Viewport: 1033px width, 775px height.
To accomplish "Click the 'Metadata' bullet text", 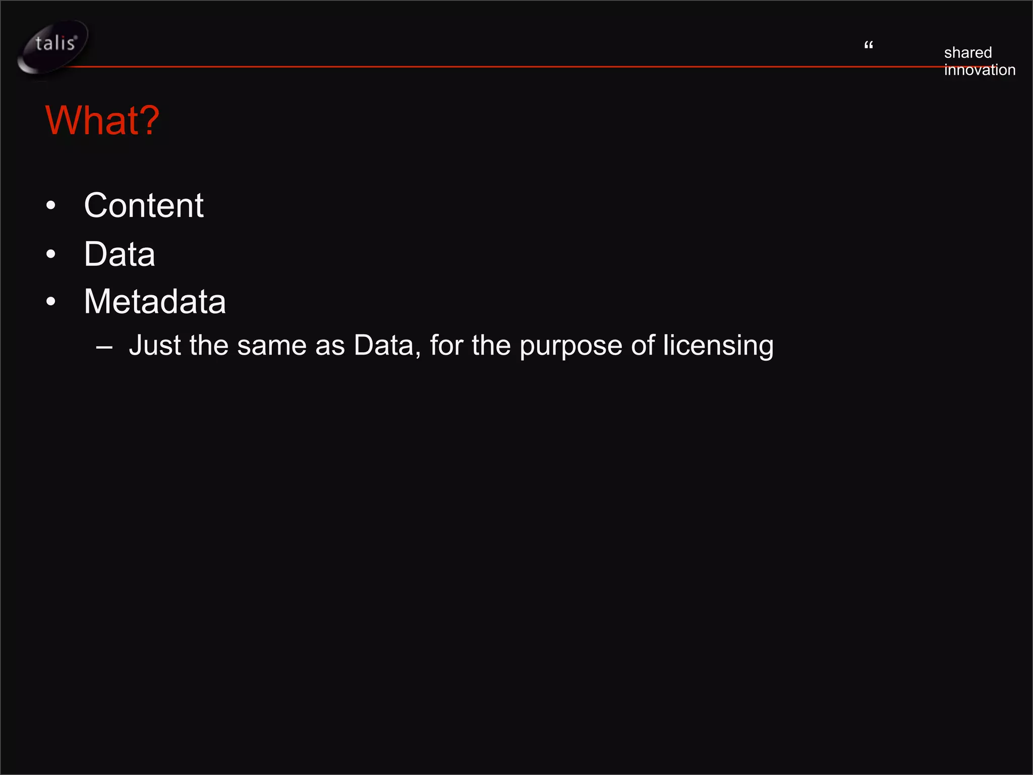I will click(155, 301).
